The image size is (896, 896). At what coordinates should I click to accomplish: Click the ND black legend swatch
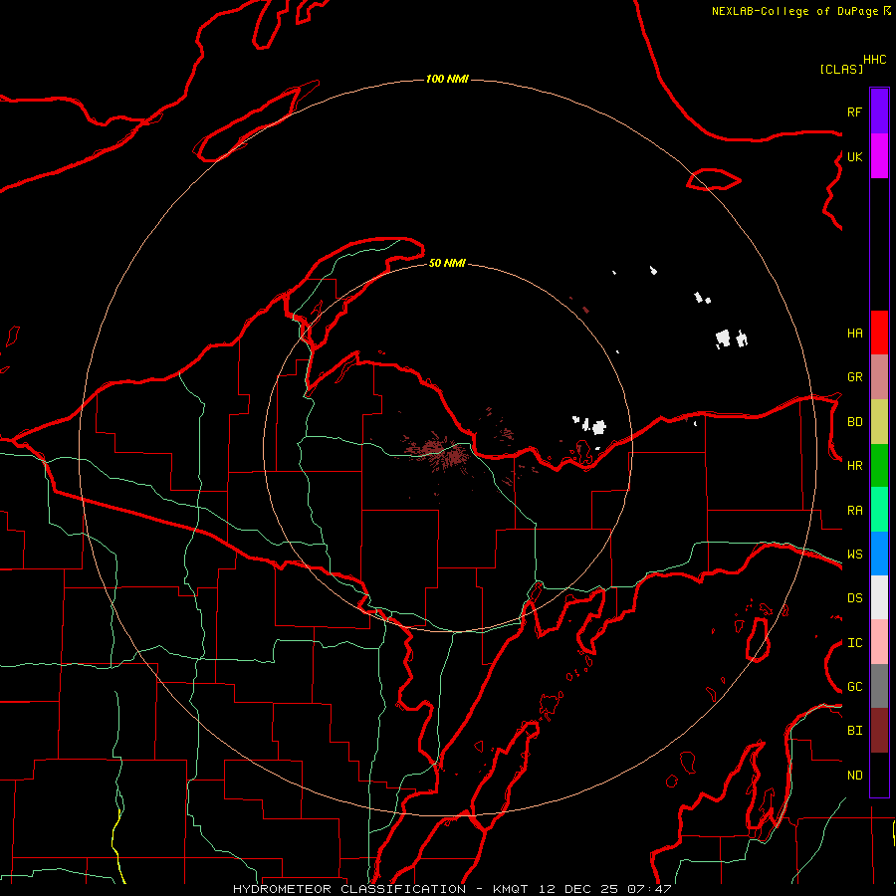(879, 775)
